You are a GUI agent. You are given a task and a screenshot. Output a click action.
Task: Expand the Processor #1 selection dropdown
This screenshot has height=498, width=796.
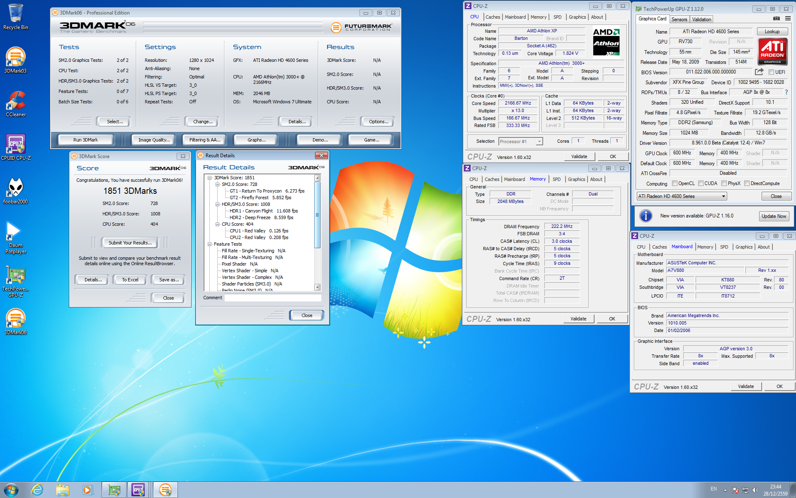539,142
